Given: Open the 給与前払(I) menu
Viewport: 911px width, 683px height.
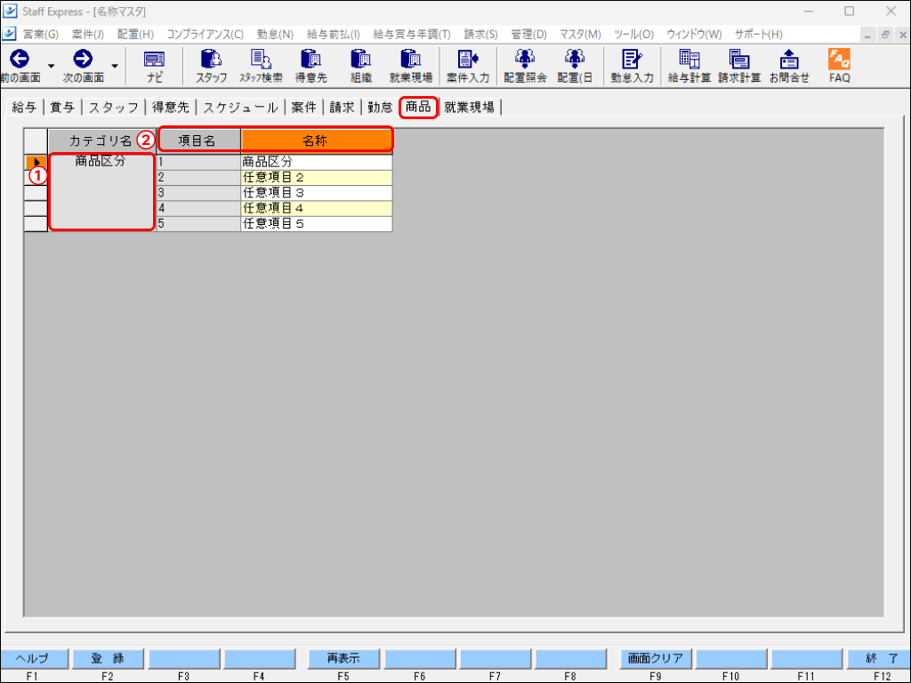Looking at the screenshot, I should [x=334, y=35].
